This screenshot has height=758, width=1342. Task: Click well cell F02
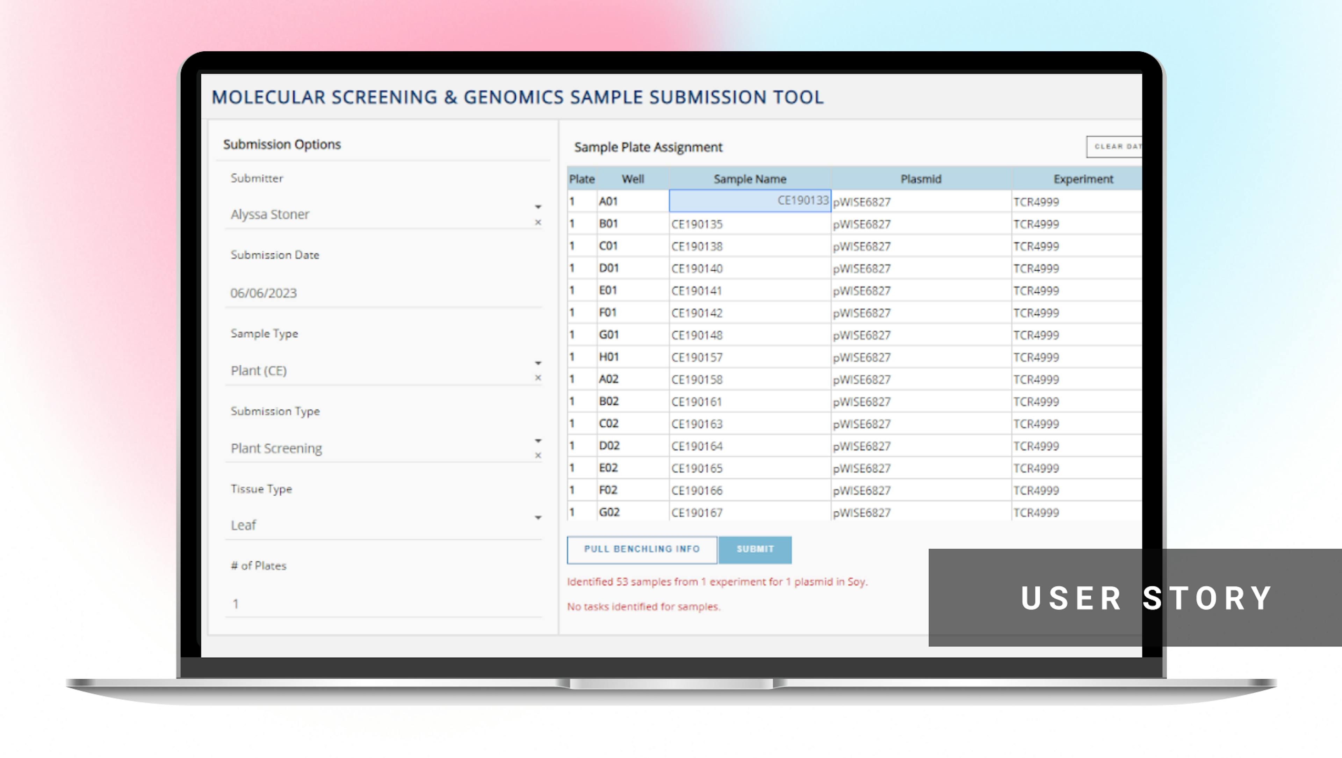(633, 490)
